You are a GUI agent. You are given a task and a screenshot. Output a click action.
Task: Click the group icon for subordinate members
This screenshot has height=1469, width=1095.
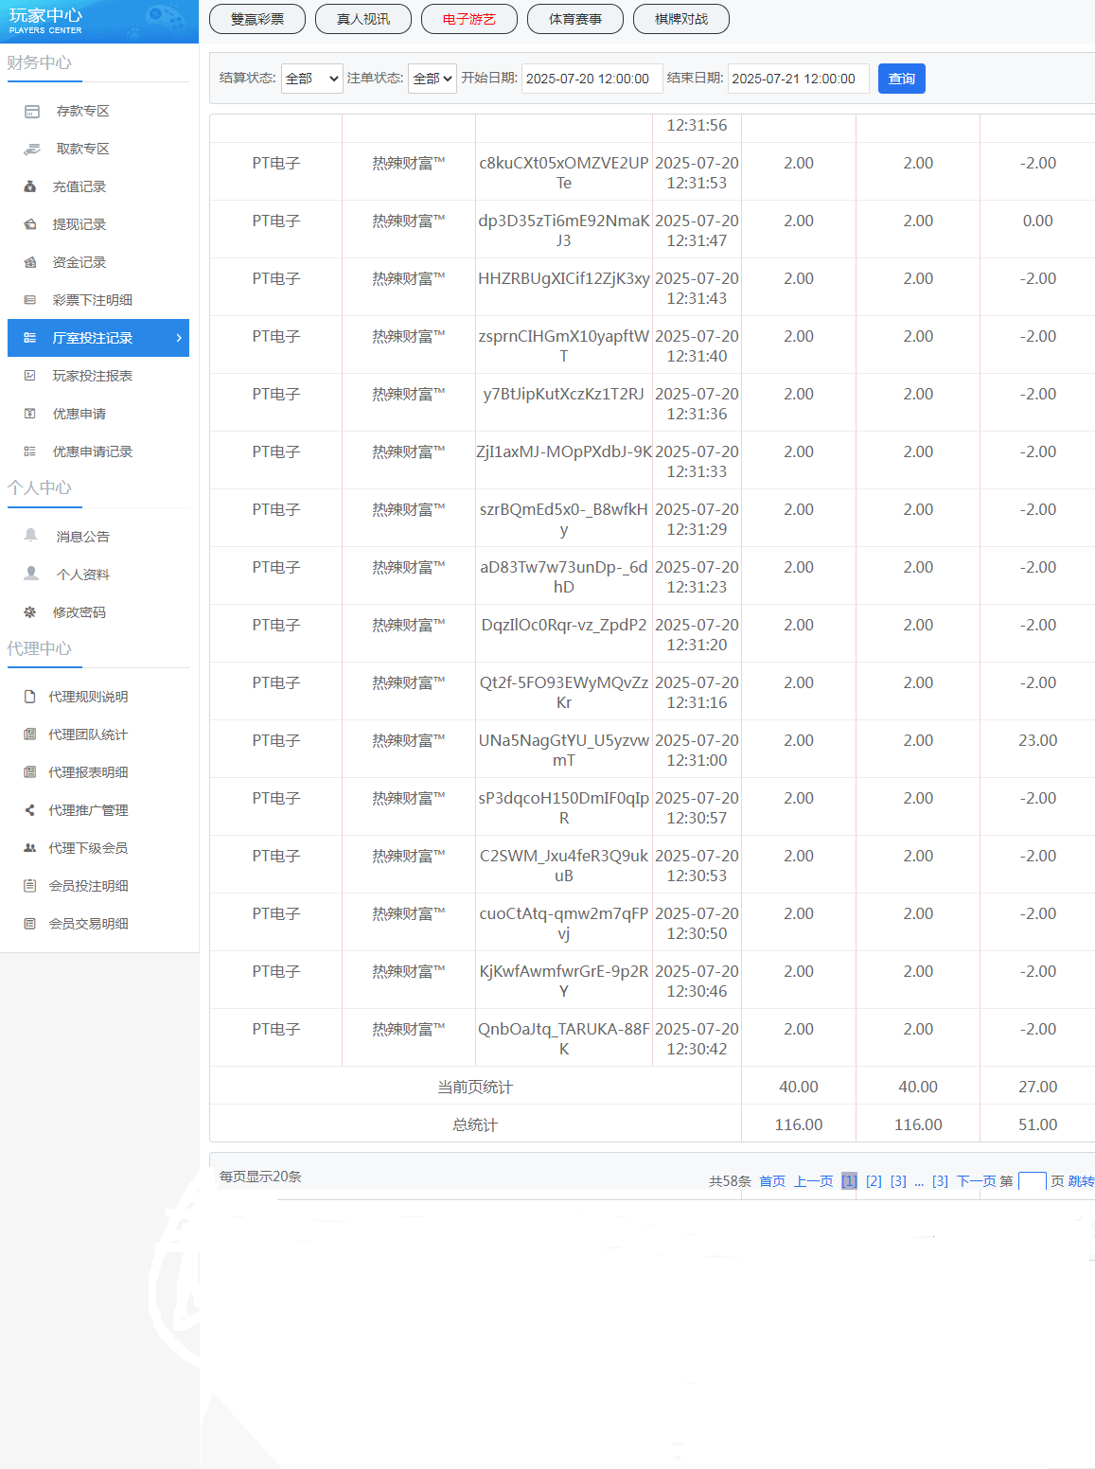point(30,848)
